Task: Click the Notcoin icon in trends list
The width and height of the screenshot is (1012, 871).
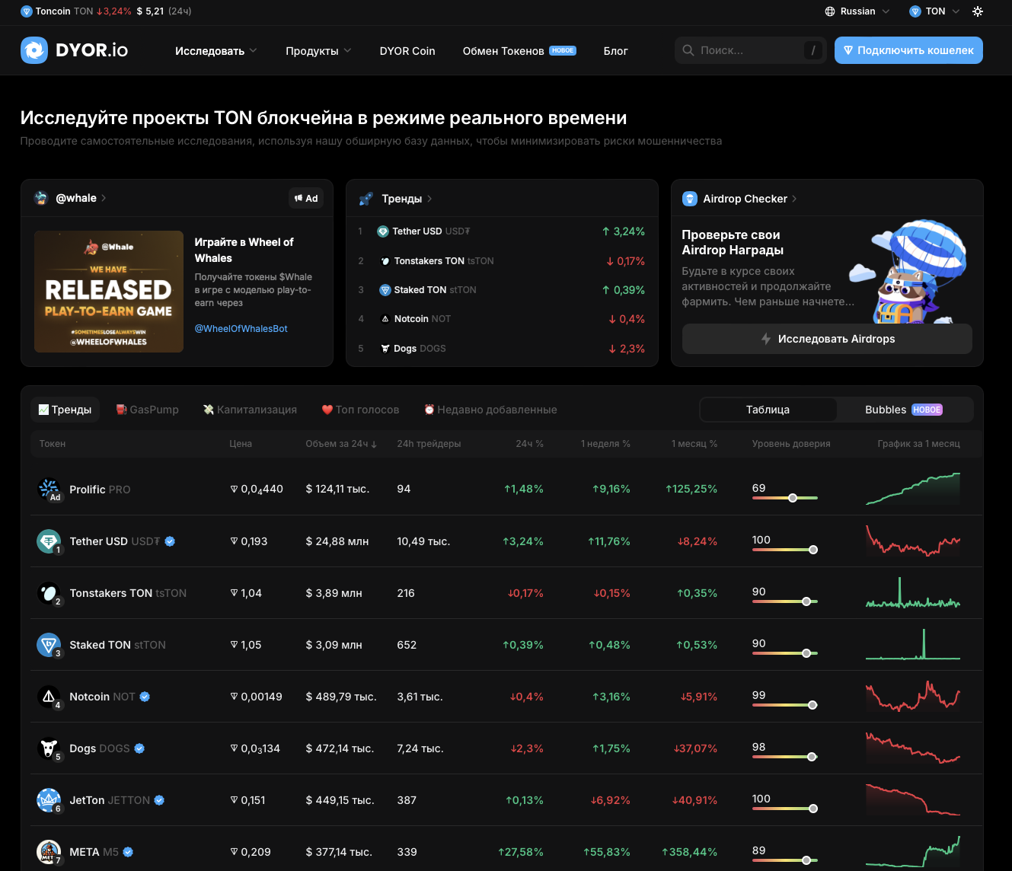Action: (385, 319)
